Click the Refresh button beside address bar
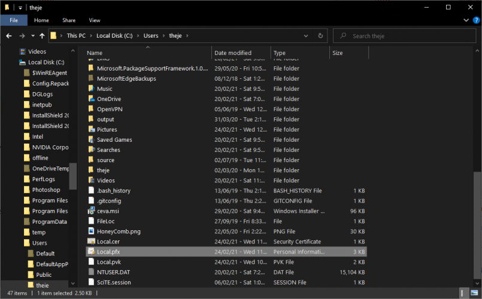This screenshot has width=482, height=299. [x=320, y=36]
